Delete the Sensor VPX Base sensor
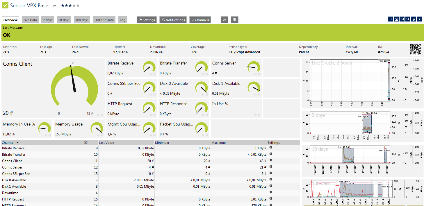This screenshot has width=424, height=206. tap(414, 19)
